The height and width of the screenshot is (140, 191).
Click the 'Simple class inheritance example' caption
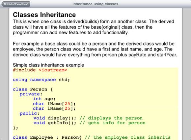click(x=48, y=65)
